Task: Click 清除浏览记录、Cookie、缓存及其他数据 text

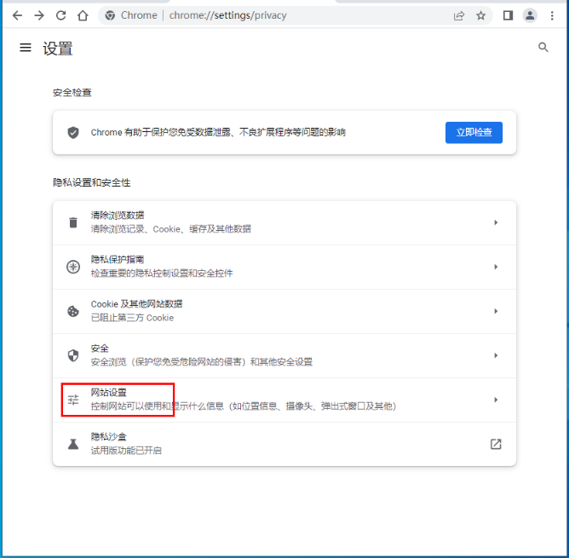Action: 171,229
